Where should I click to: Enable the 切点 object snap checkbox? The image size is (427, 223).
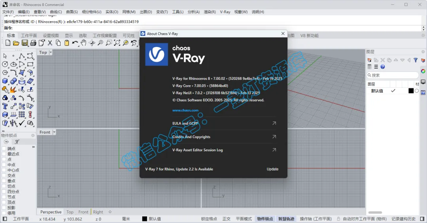[4, 186]
